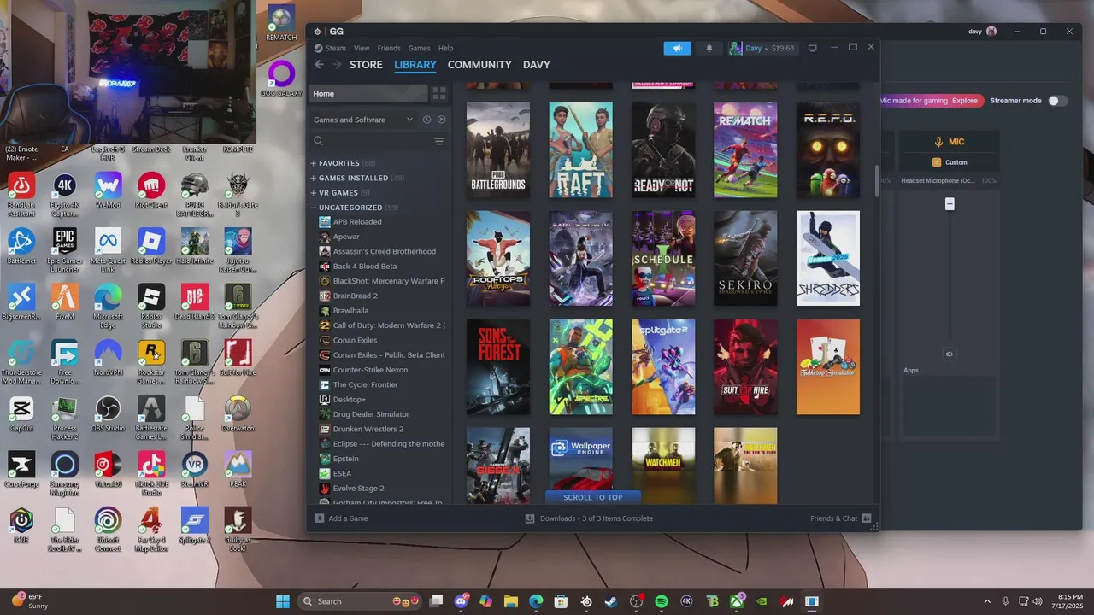
Task: Open Battle.net desktop icon
Action: click(x=21, y=246)
